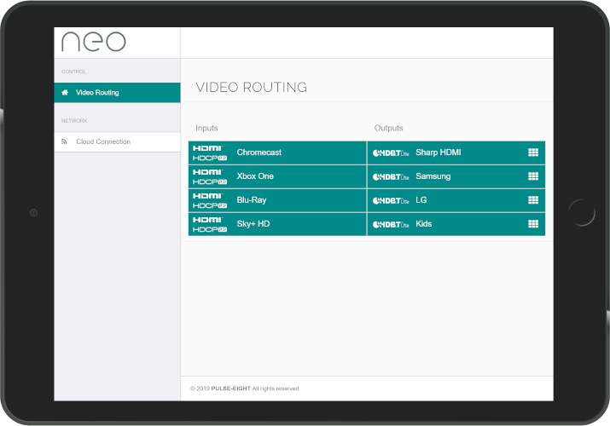Click the HDMI HDCP logo on Xbox One row
The height and width of the screenshot is (426, 610).
point(210,176)
